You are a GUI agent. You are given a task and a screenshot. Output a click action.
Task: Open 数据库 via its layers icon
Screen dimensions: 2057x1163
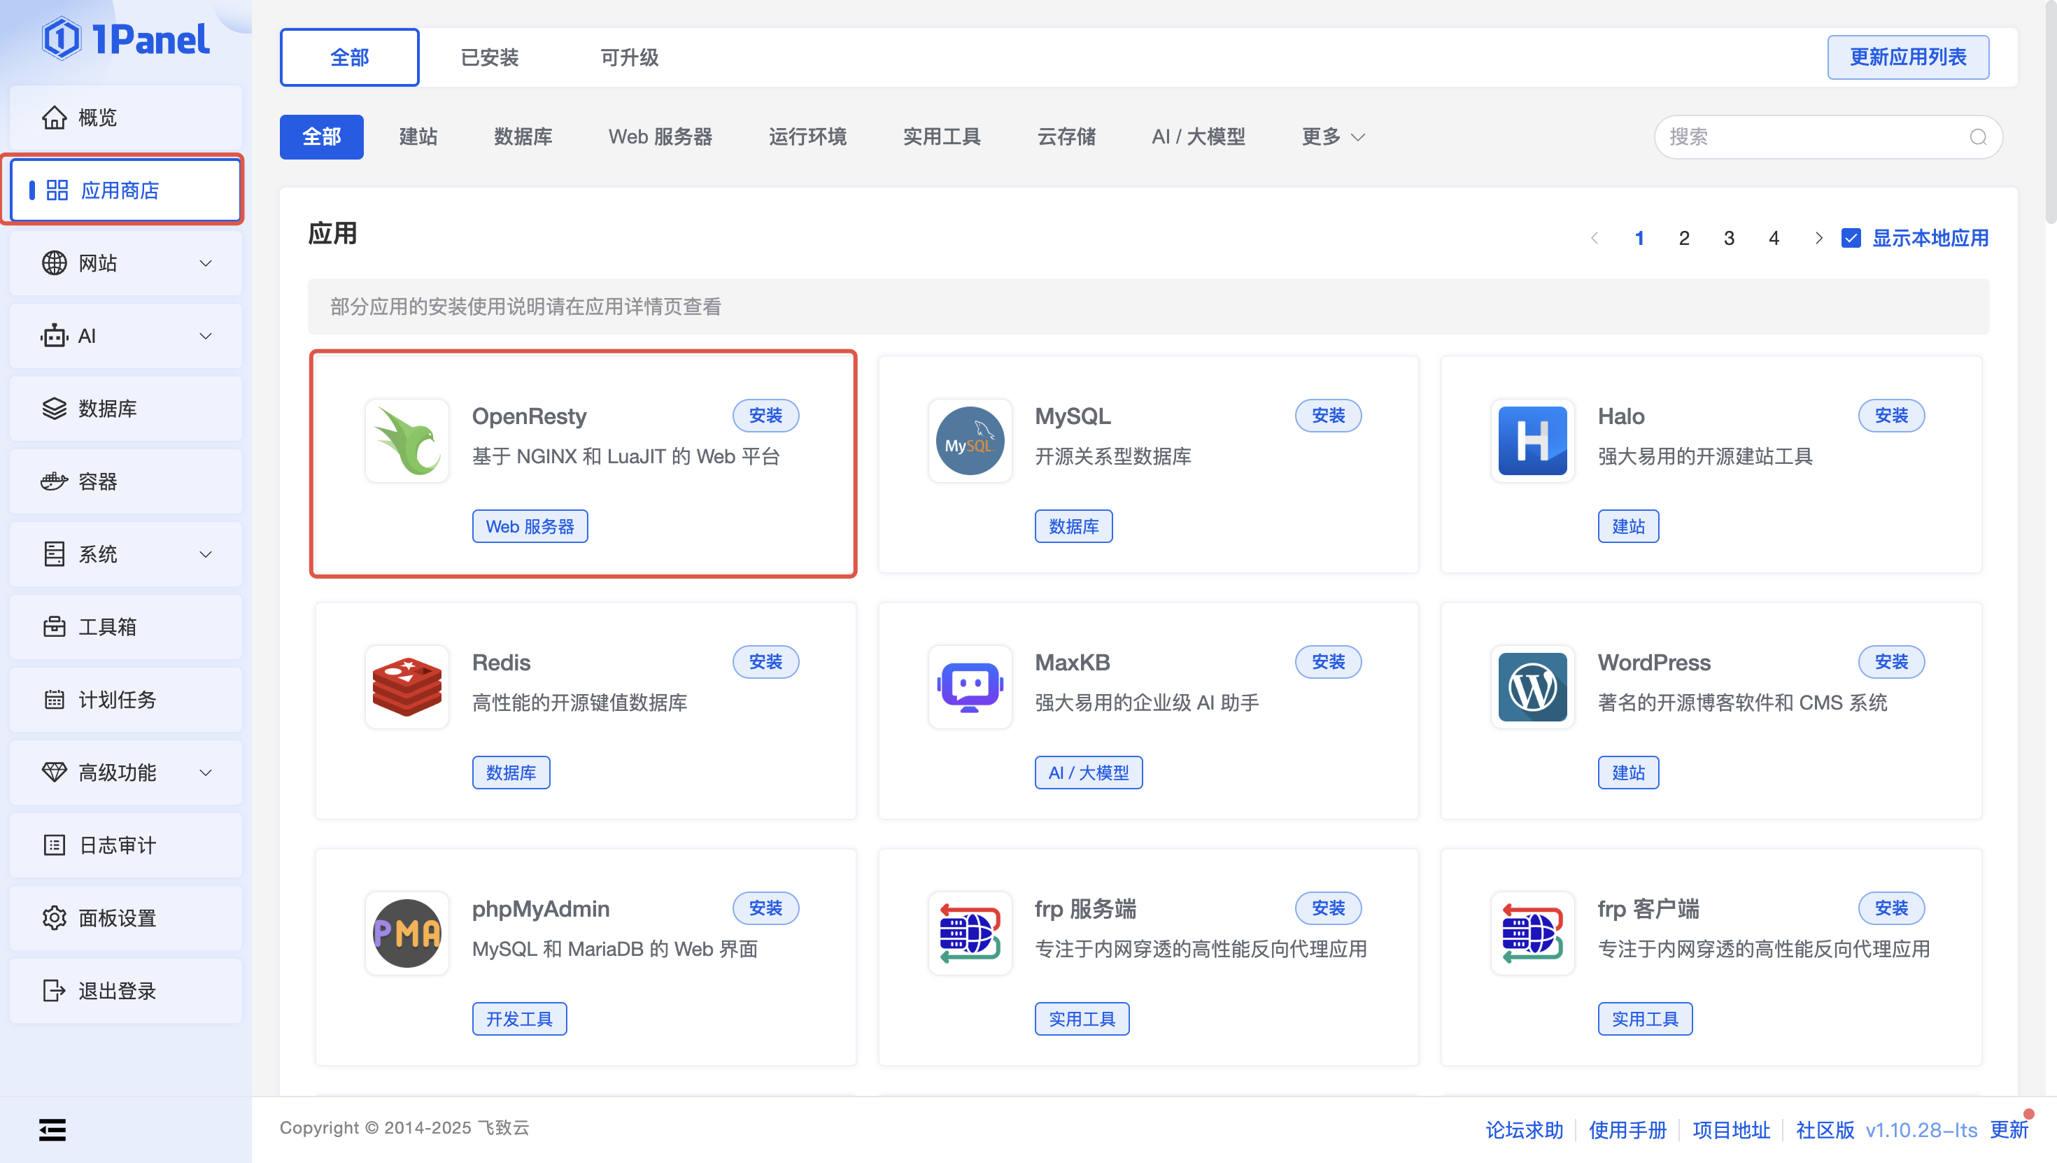point(55,408)
